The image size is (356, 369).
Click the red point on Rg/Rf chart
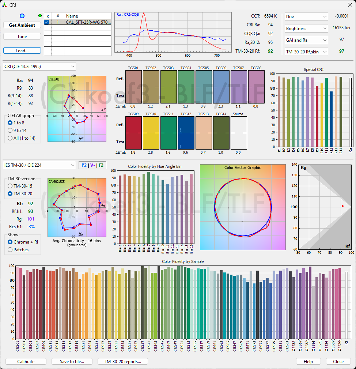(342, 206)
